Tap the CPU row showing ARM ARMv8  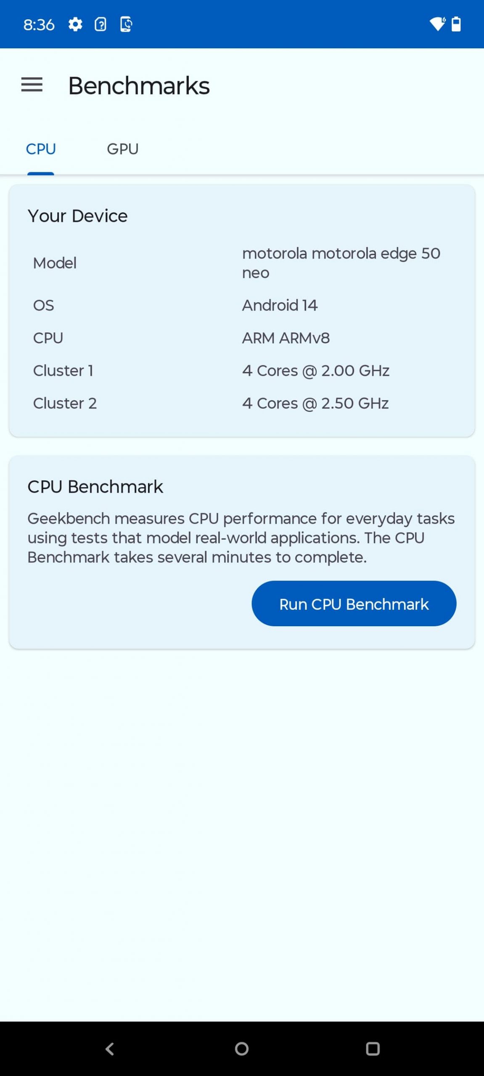pos(242,338)
